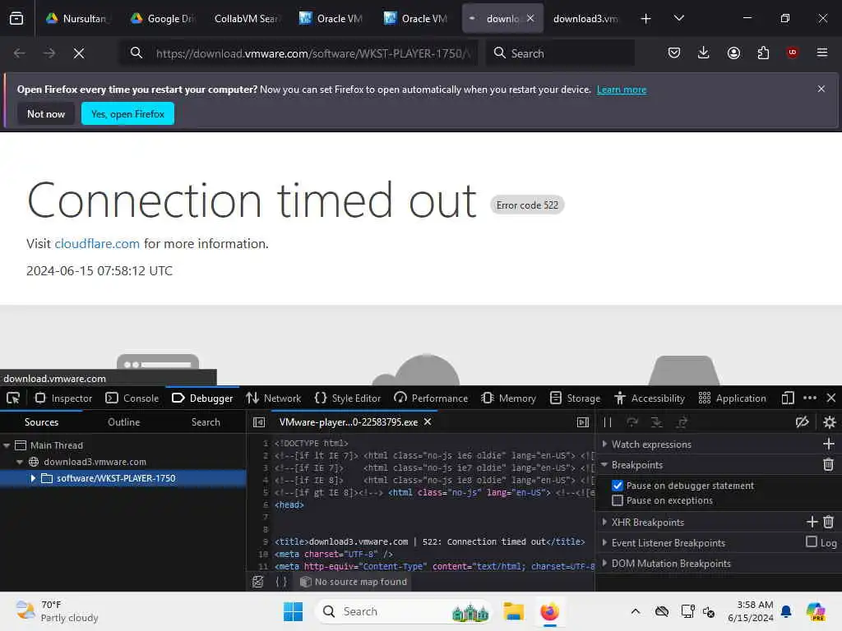842x631 pixels.
Task: Collapse Main Thread tree node
Action: (x=7, y=445)
